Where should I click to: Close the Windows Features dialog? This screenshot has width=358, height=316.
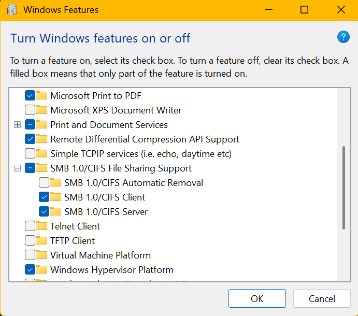pyautogui.click(x=341, y=10)
